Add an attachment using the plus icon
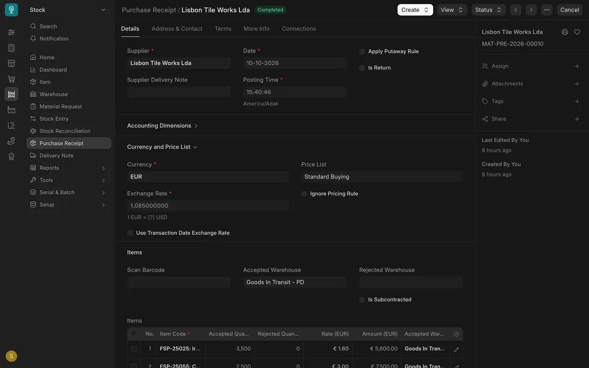This screenshot has height=368, width=589. [577, 84]
